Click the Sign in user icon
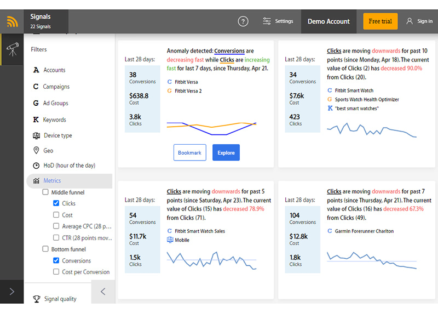 click(x=409, y=21)
